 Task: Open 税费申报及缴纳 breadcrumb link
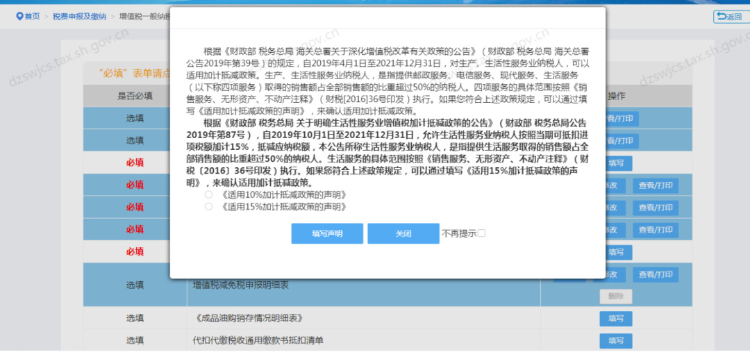(79, 17)
